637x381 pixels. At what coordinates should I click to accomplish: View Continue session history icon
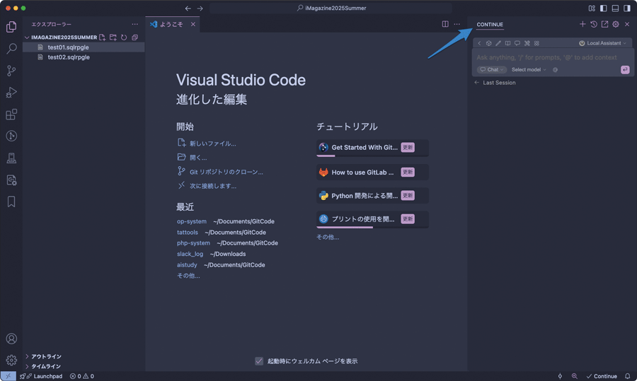(594, 24)
